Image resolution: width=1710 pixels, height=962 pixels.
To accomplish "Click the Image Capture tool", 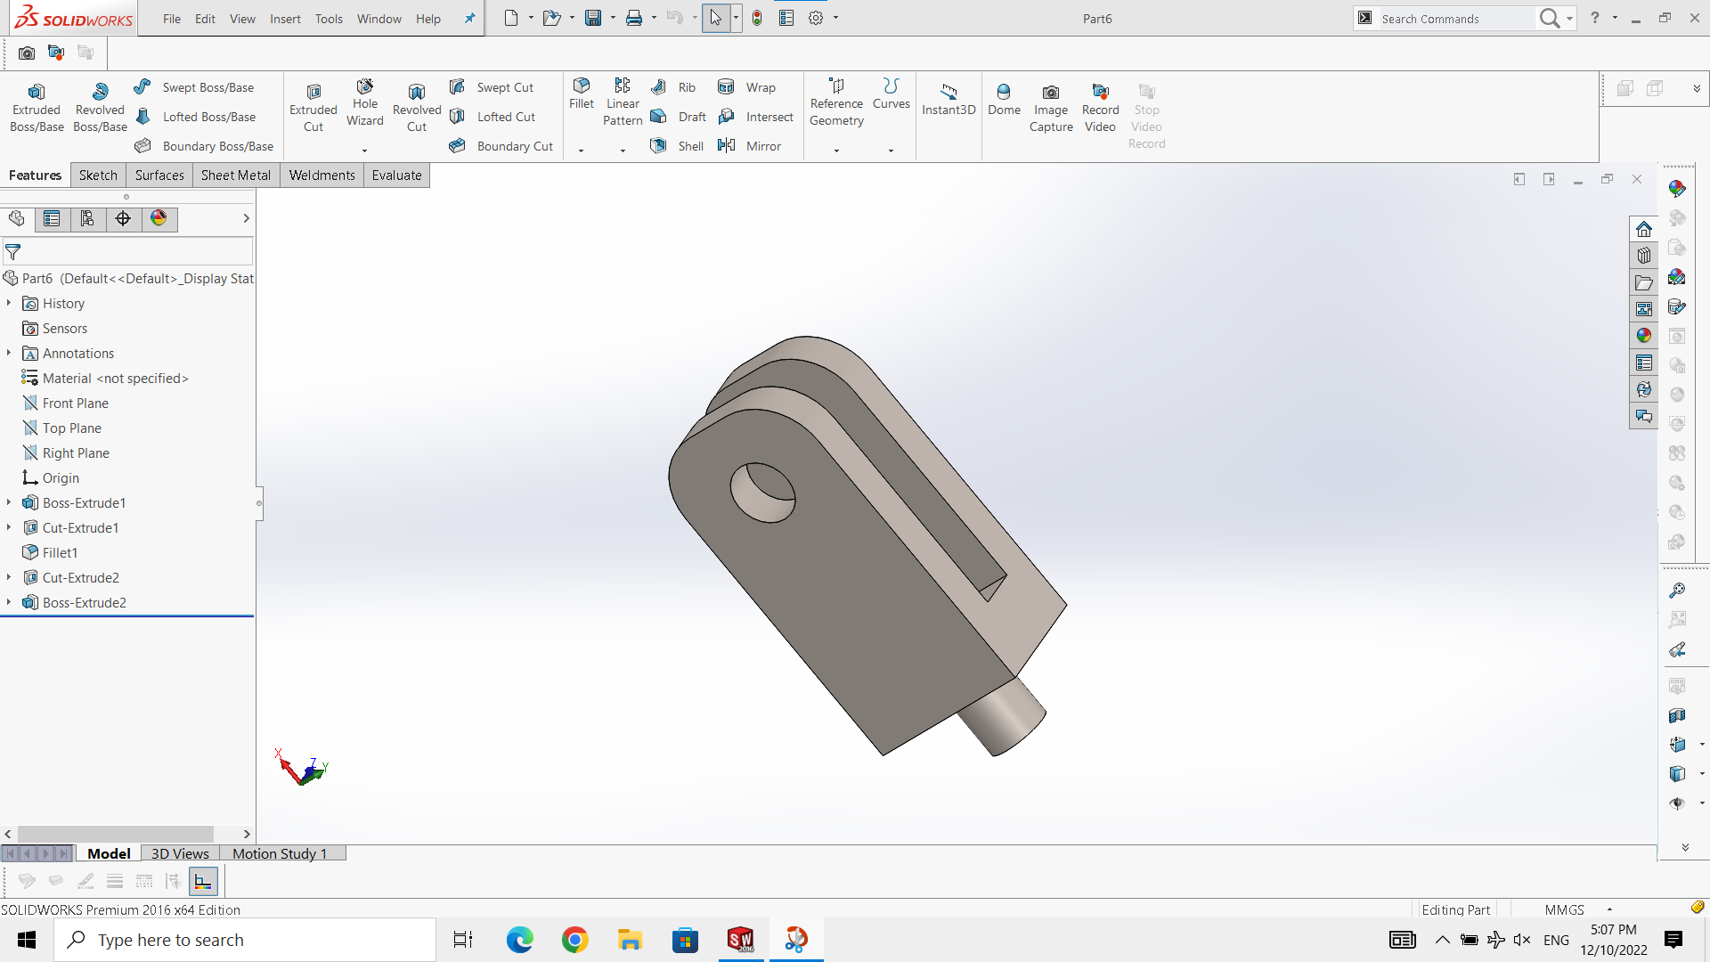I will tap(1051, 108).
